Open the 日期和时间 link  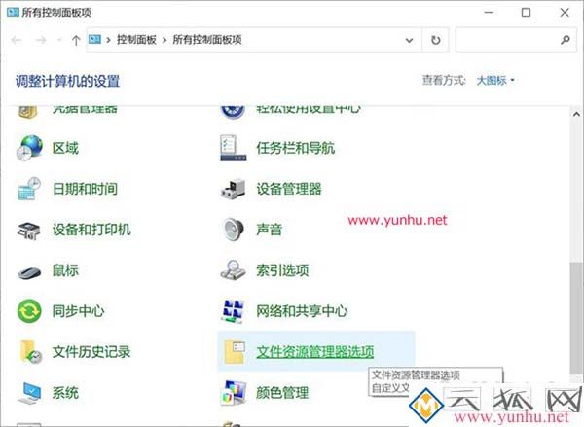(x=85, y=189)
